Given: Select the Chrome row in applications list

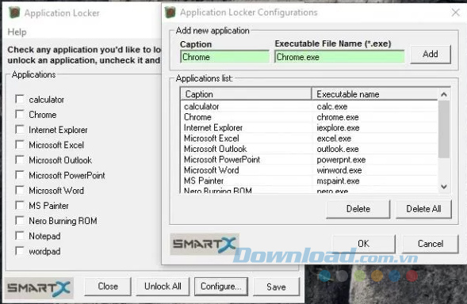Looking at the screenshot, I should point(309,117).
